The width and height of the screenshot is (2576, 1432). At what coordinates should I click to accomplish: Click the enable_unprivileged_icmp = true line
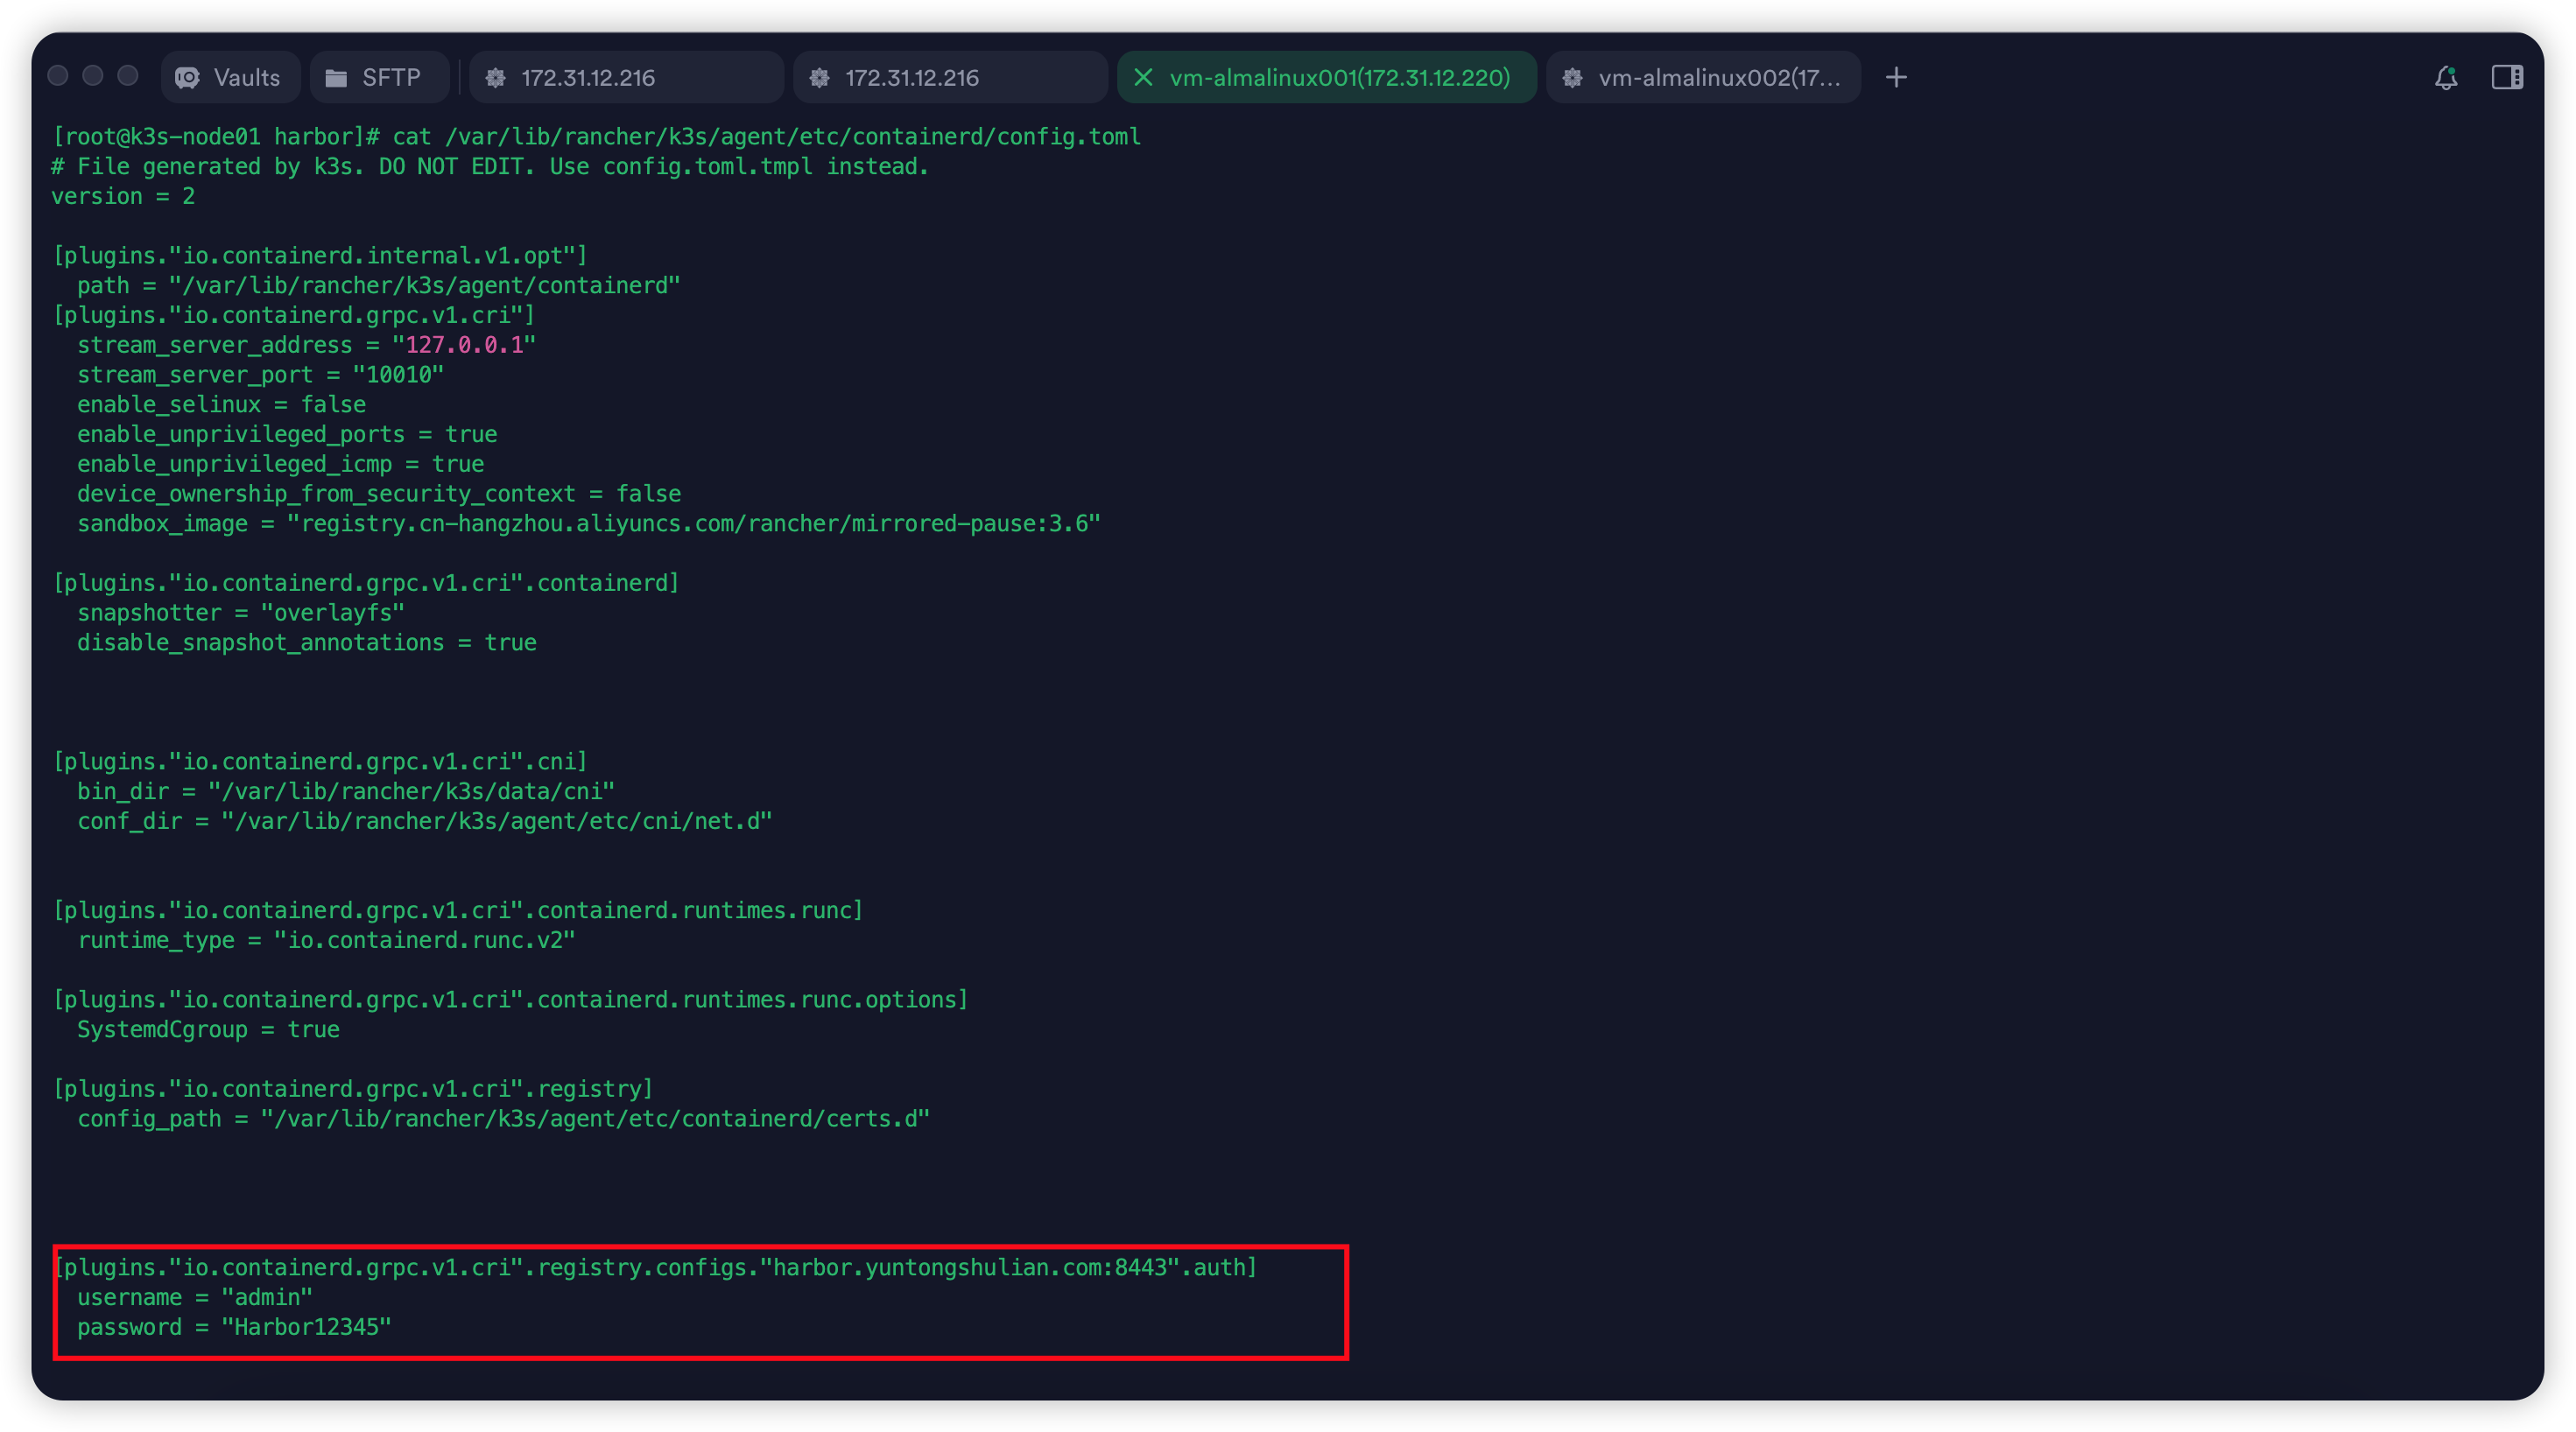[281, 464]
